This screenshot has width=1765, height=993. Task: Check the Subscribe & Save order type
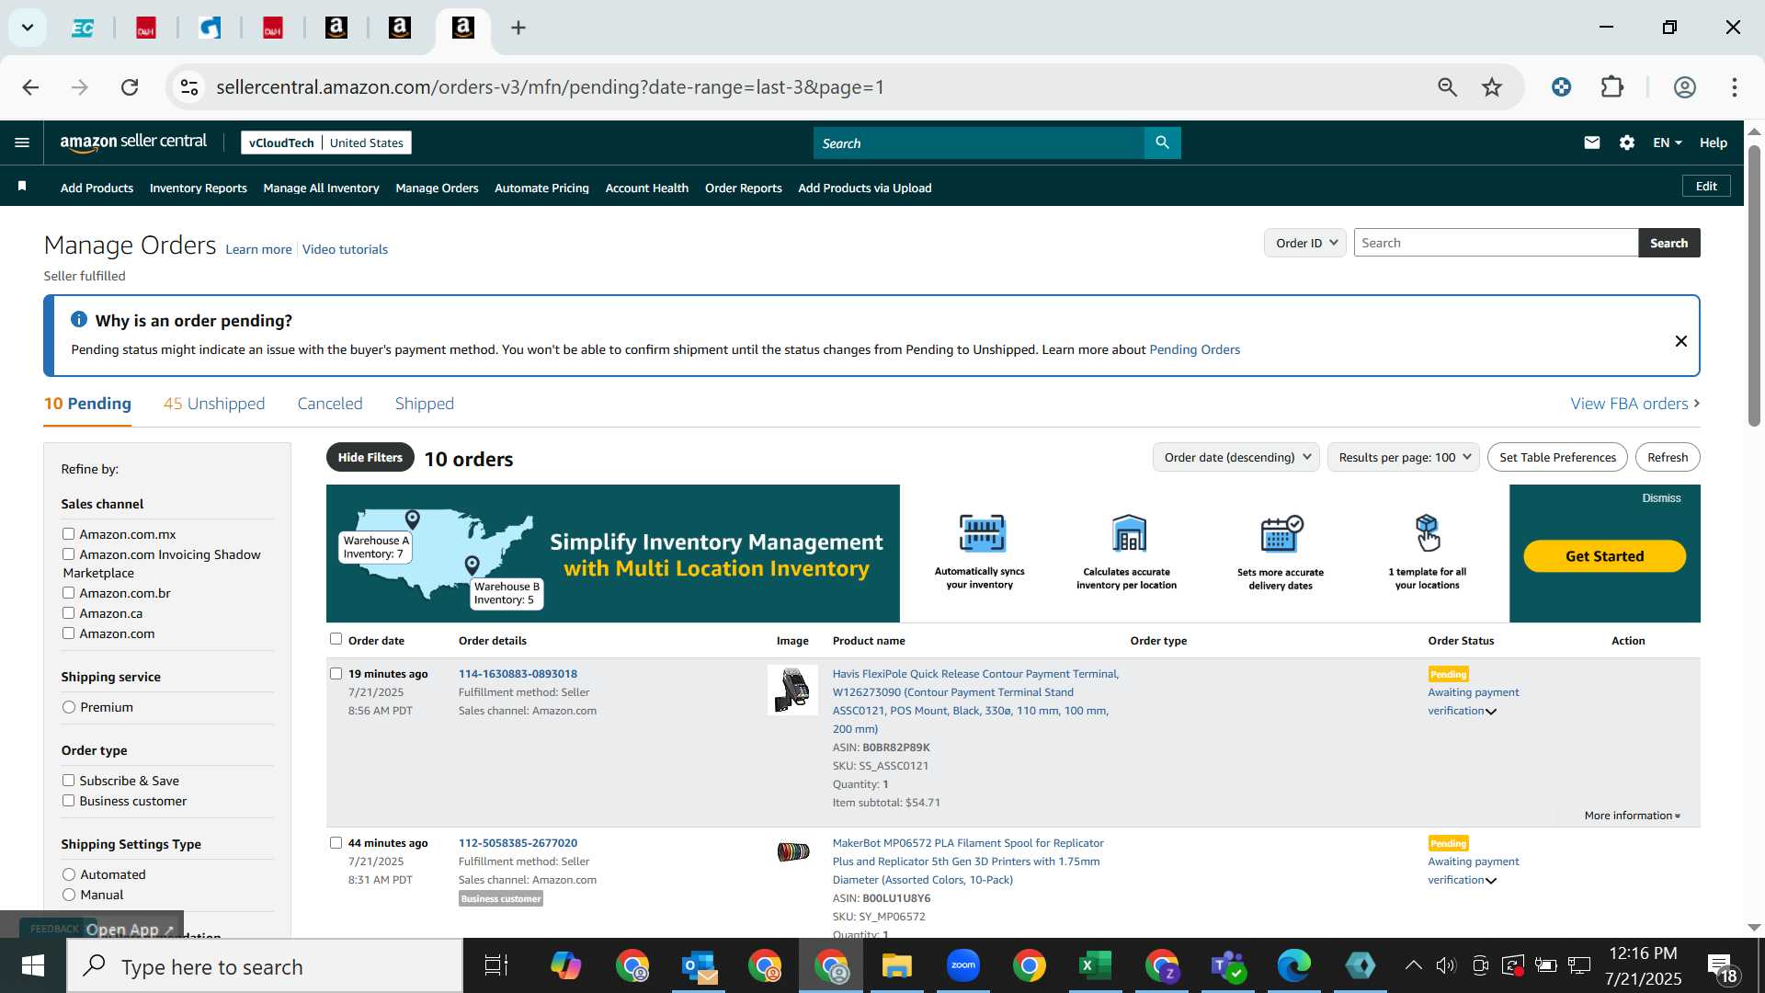(68, 781)
